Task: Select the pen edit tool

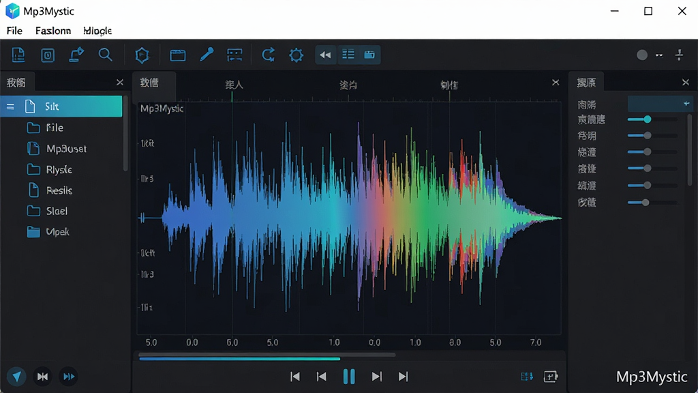Action: click(207, 55)
